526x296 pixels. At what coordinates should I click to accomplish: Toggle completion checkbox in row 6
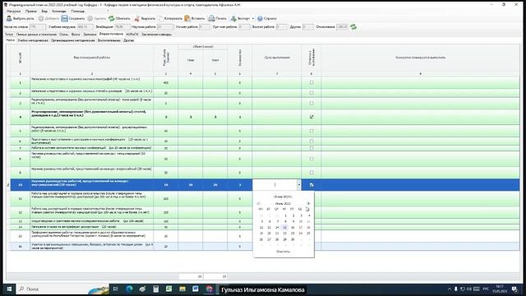click(311, 141)
